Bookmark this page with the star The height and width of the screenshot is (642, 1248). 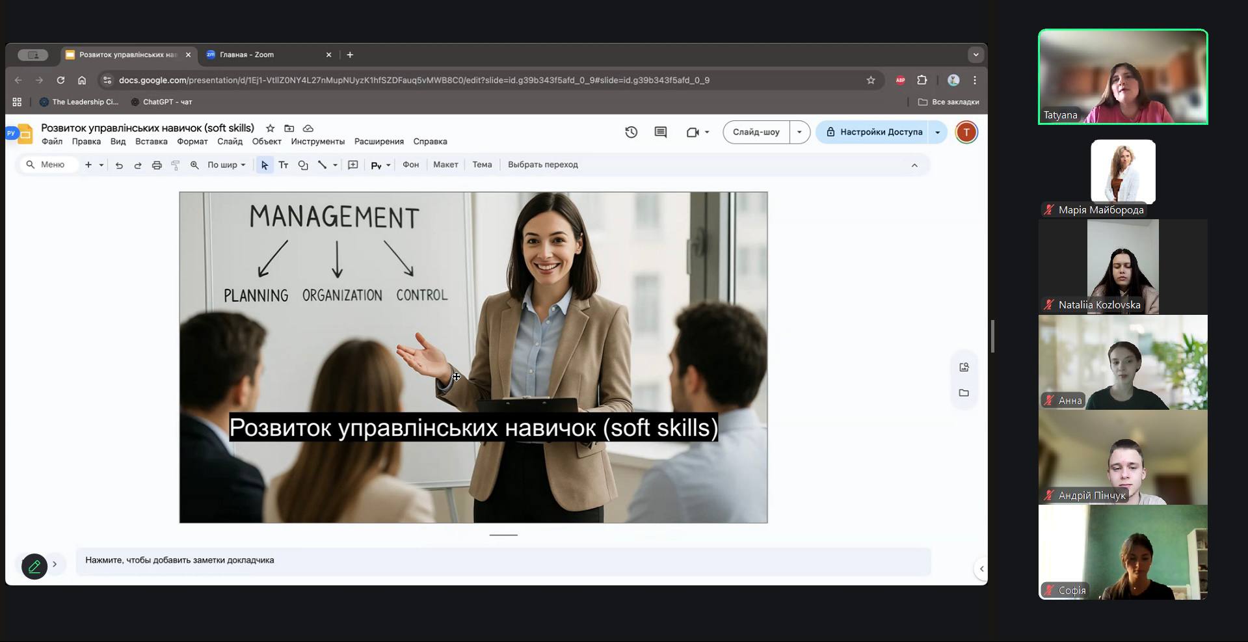point(871,80)
